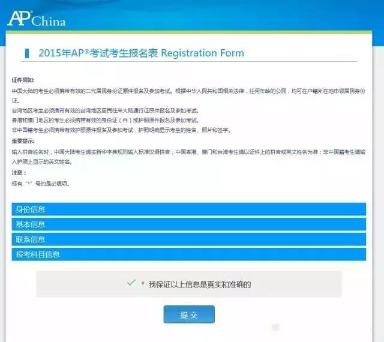The image size is (384, 342).
Task: Tick the green checkmark for information accuracy
Action: pyautogui.click(x=131, y=283)
